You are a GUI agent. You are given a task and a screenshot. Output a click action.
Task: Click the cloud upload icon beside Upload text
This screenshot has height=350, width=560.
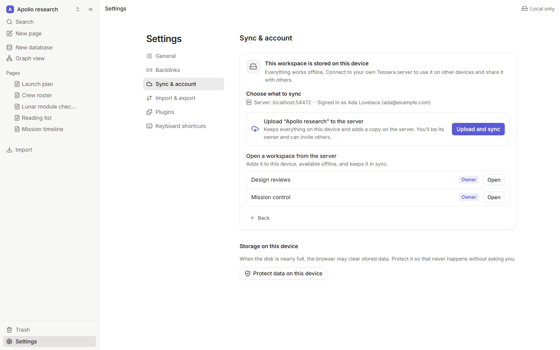tap(255, 129)
